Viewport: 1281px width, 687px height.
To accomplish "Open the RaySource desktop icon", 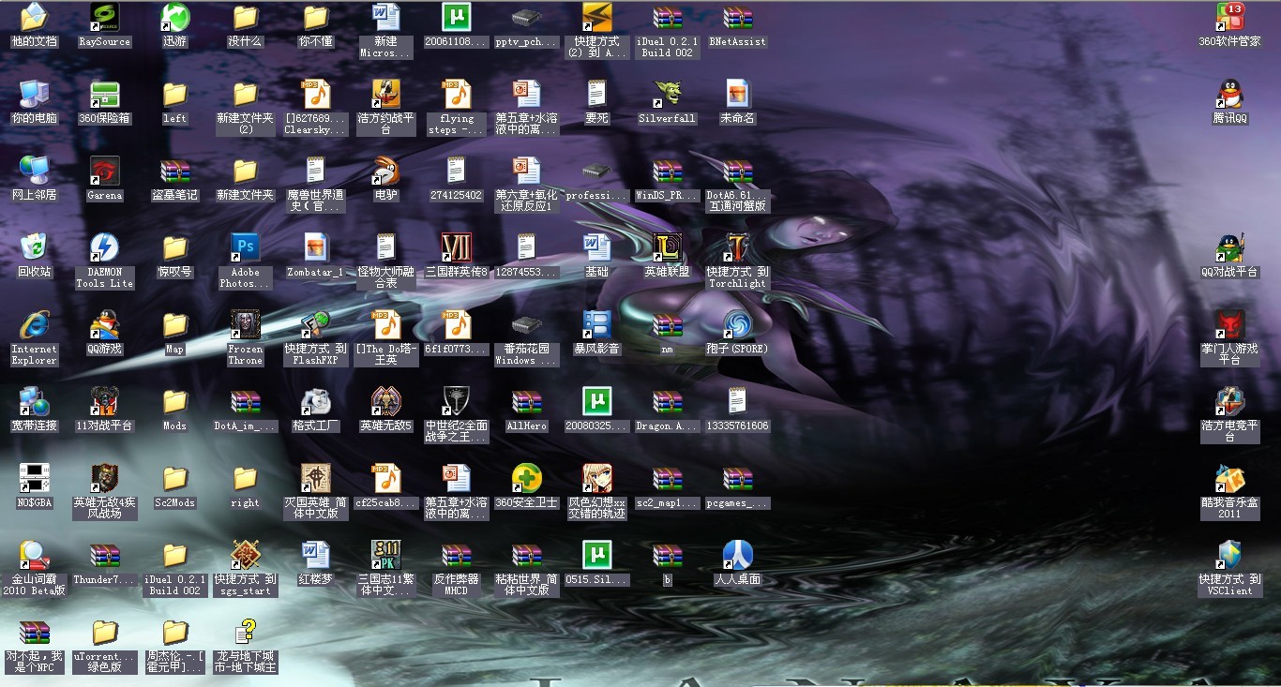I will [104, 17].
